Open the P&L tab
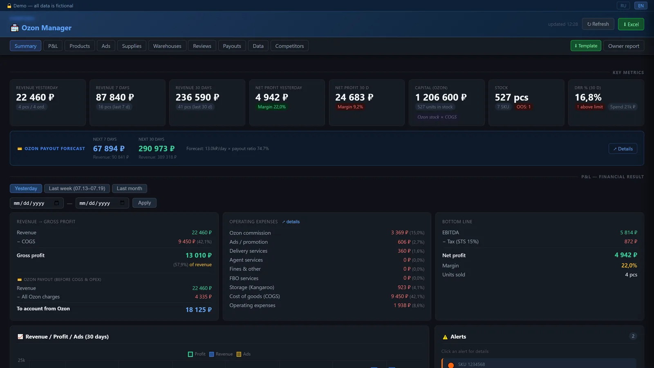Image resolution: width=654 pixels, height=368 pixels. tap(53, 46)
